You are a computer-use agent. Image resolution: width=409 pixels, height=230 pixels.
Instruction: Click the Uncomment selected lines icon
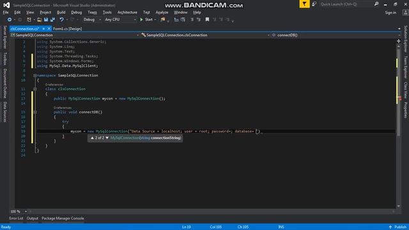pos(183,20)
